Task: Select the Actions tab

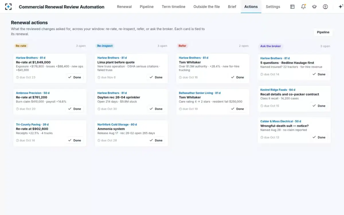Action: coord(251,7)
